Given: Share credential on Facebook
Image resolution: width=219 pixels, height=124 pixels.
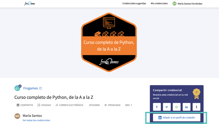Looking at the screenshot, I should (157, 107).
